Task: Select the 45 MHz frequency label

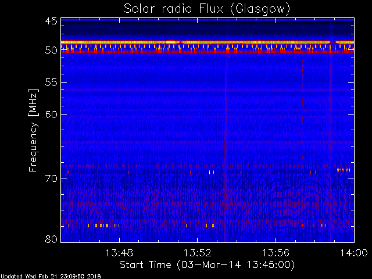Action: (x=51, y=22)
